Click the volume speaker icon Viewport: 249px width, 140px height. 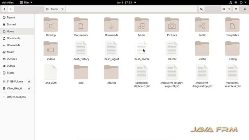pyautogui.click(x=236, y=2)
